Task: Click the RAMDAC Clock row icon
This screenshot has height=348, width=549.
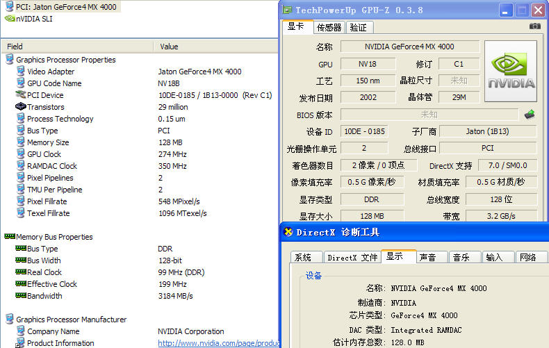Action: coord(21,165)
